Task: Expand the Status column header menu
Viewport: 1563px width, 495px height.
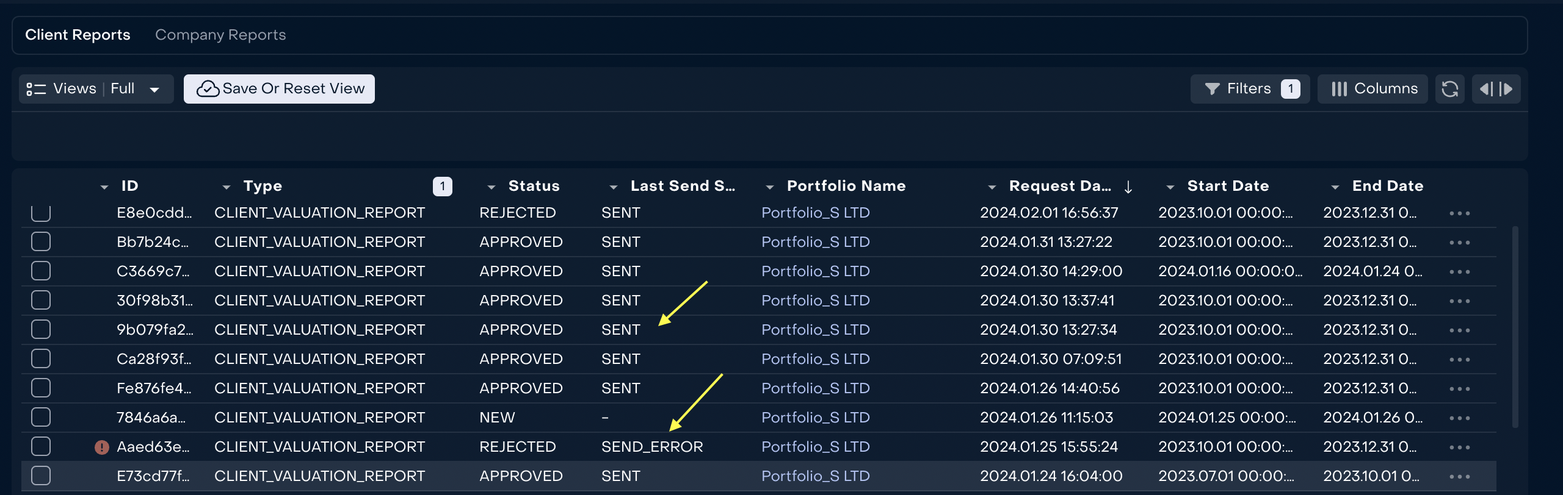Action: (x=491, y=187)
